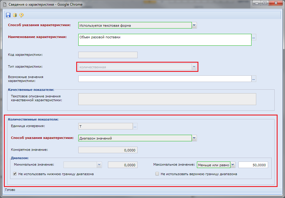285x198 pixels.
Task: Expand top 'Способ указания характеристики' dropdown
Action: 194,26
